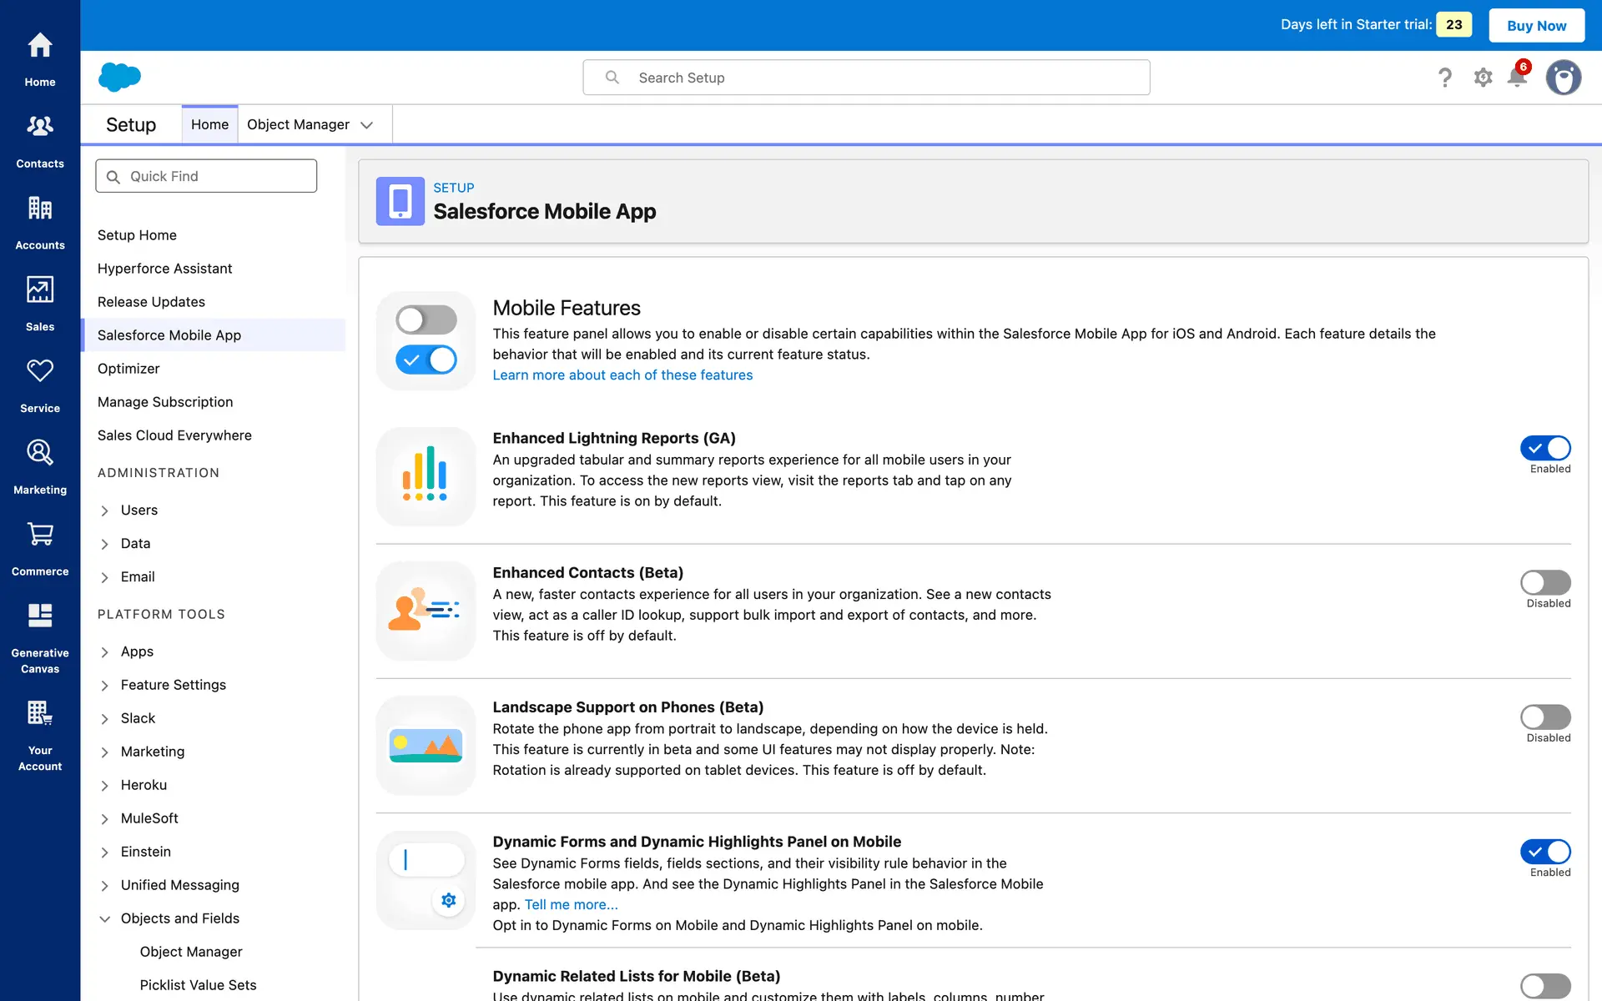Image resolution: width=1602 pixels, height=1001 pixels.
Task: Expand the Users tree item
Action: click(105, 511)
